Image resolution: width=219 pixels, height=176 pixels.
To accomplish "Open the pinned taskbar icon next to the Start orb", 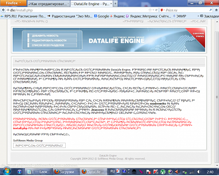I will (19, 172).
